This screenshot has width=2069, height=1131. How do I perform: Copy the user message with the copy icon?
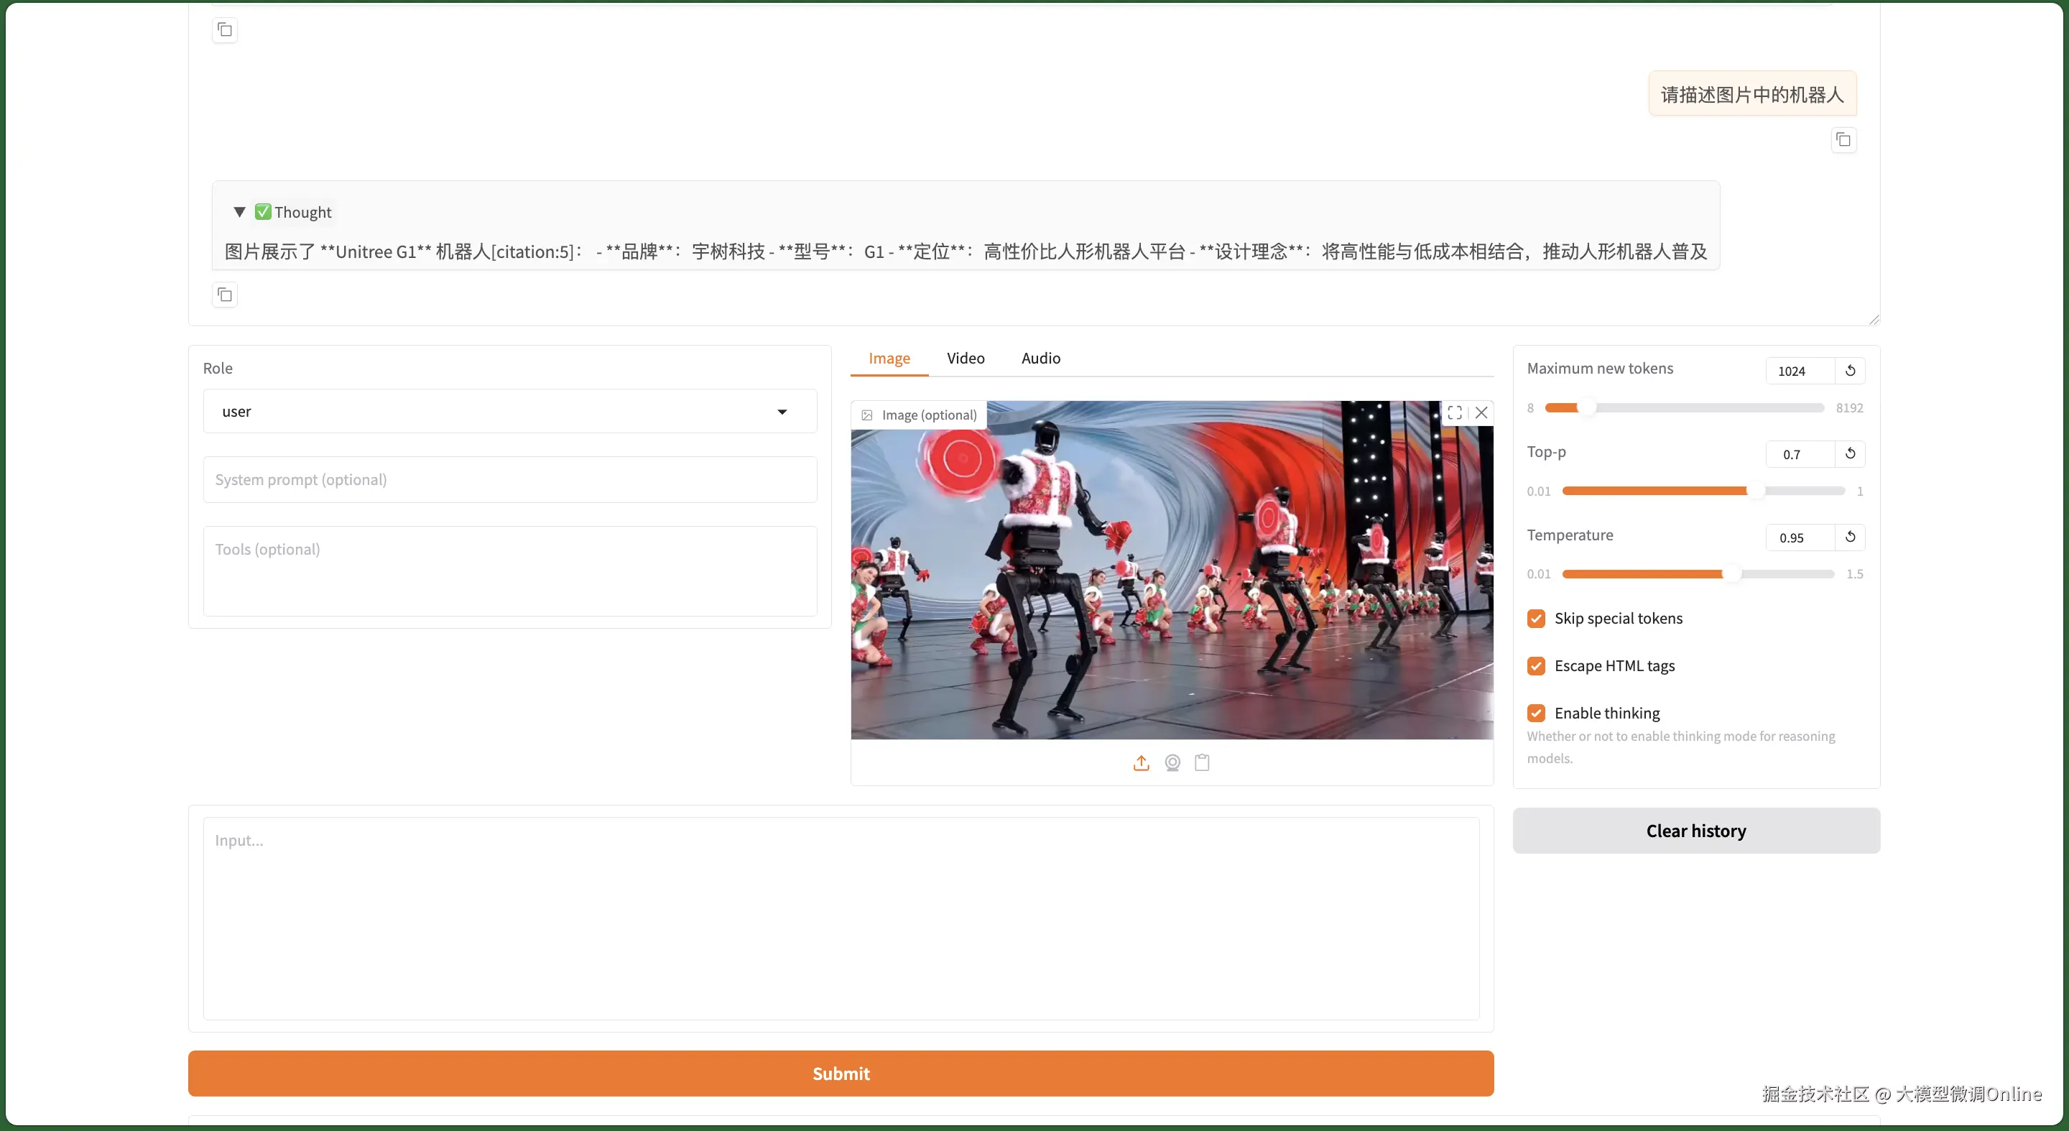tap(1843, 140)
